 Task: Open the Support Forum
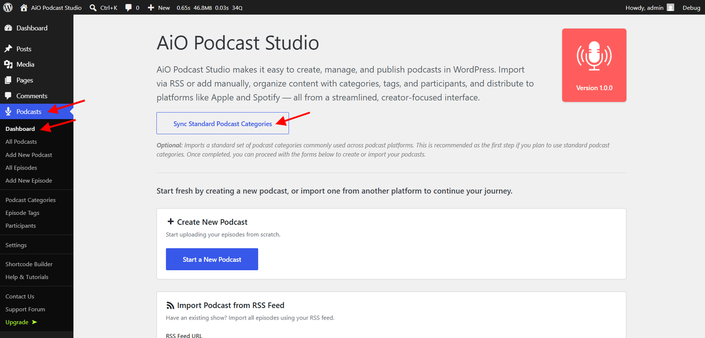pos(25,309)
